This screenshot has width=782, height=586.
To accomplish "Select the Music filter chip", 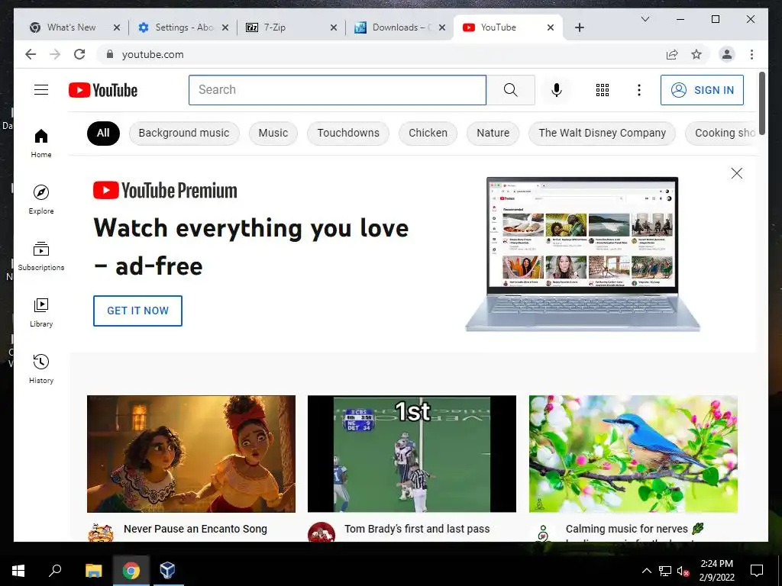I will (273, 133).
